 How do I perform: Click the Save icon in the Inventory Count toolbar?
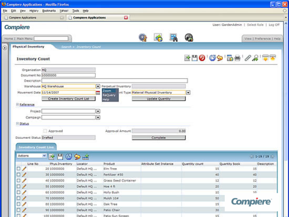coord(194,58)
